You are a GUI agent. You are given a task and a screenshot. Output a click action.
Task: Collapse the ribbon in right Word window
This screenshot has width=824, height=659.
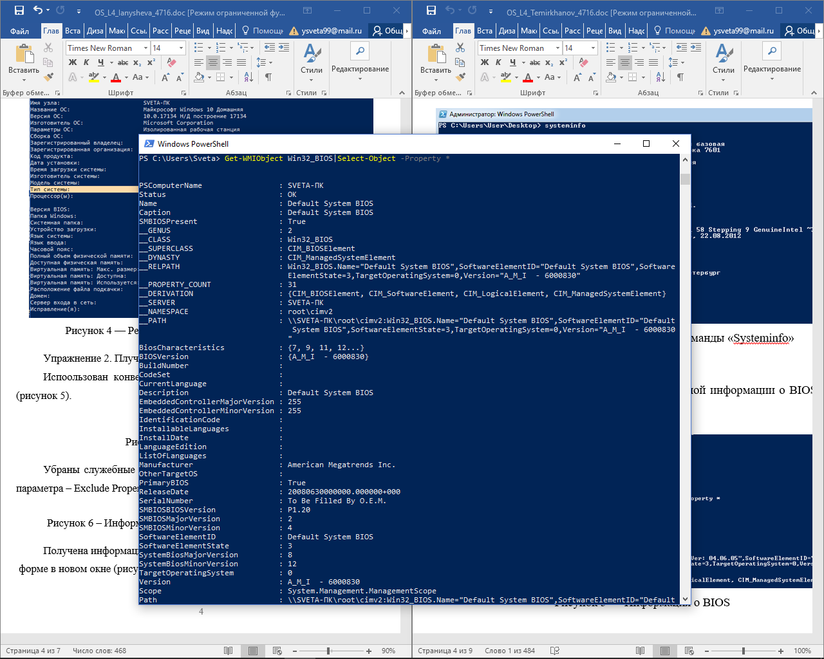point(814,93)
